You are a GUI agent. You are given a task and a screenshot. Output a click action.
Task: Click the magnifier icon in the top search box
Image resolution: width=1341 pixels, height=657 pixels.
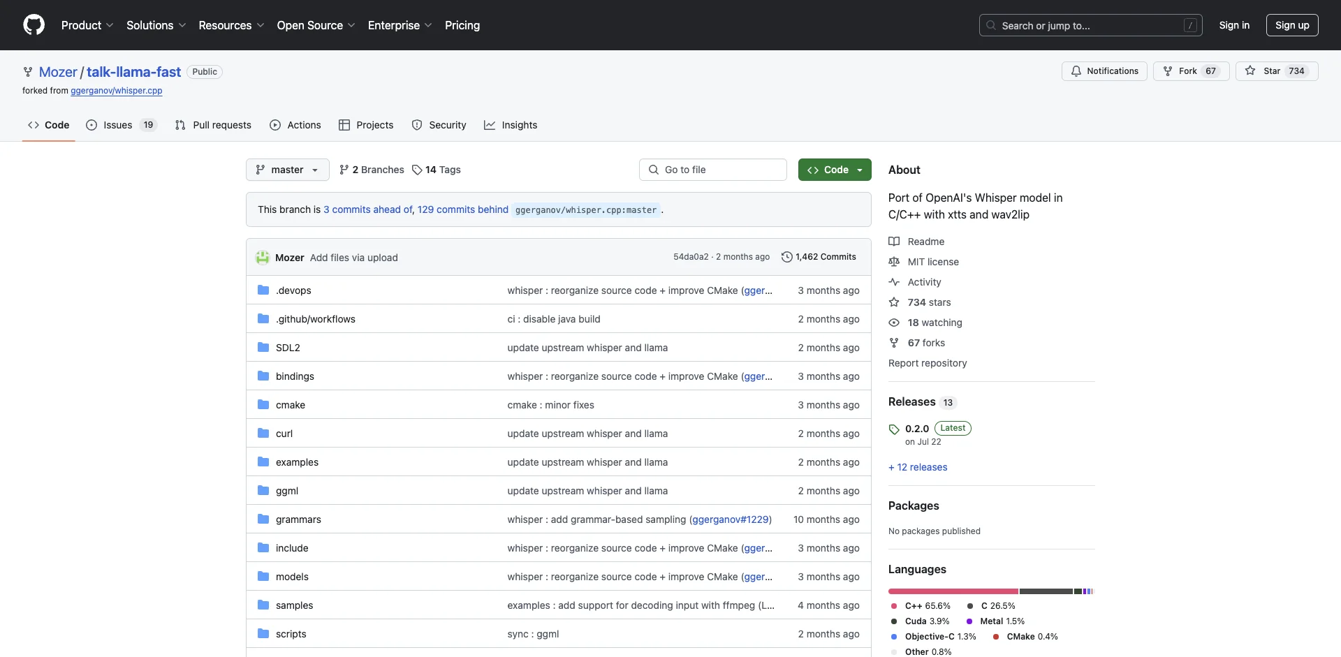point(990,25)
